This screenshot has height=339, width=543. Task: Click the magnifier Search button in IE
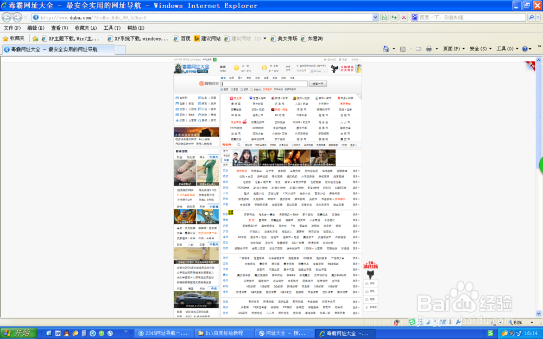tap(531, 17)
